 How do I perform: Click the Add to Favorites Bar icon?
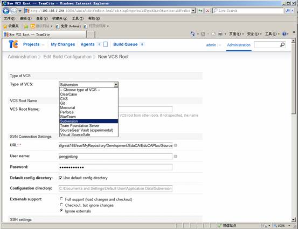tap(26, 26)
